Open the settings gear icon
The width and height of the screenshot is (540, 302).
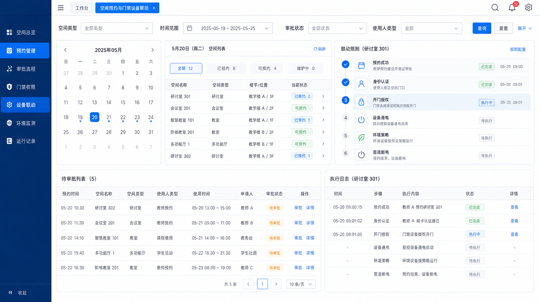[529, 7]
